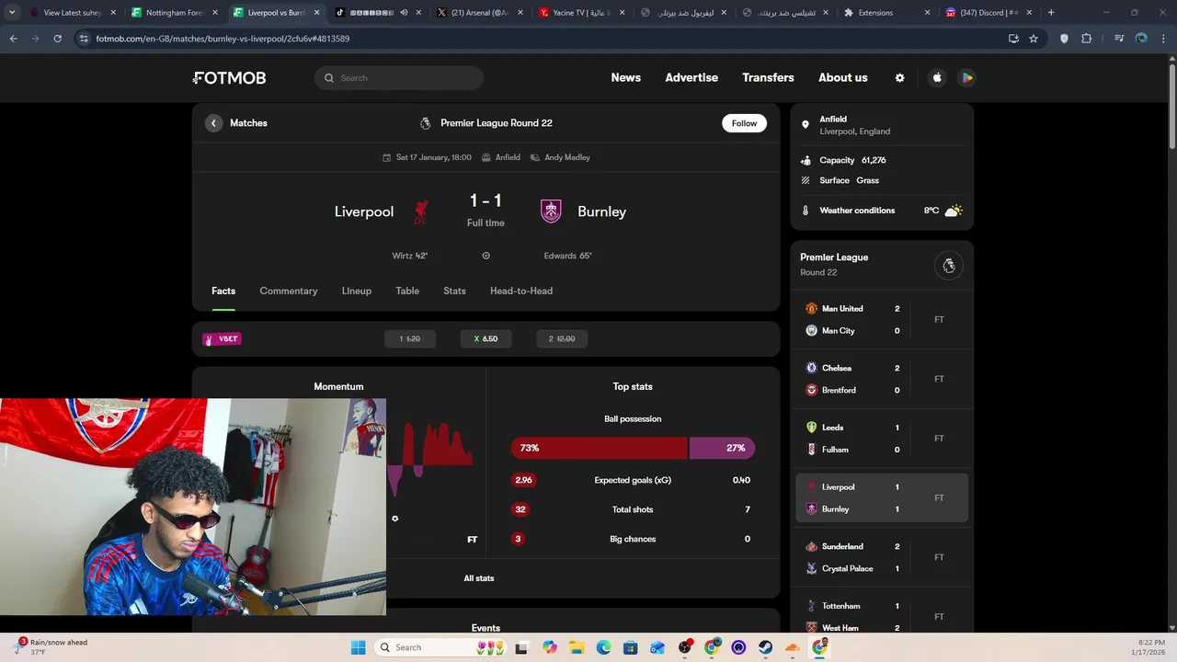Open the Apple App Store download icon

pos(937,78)
